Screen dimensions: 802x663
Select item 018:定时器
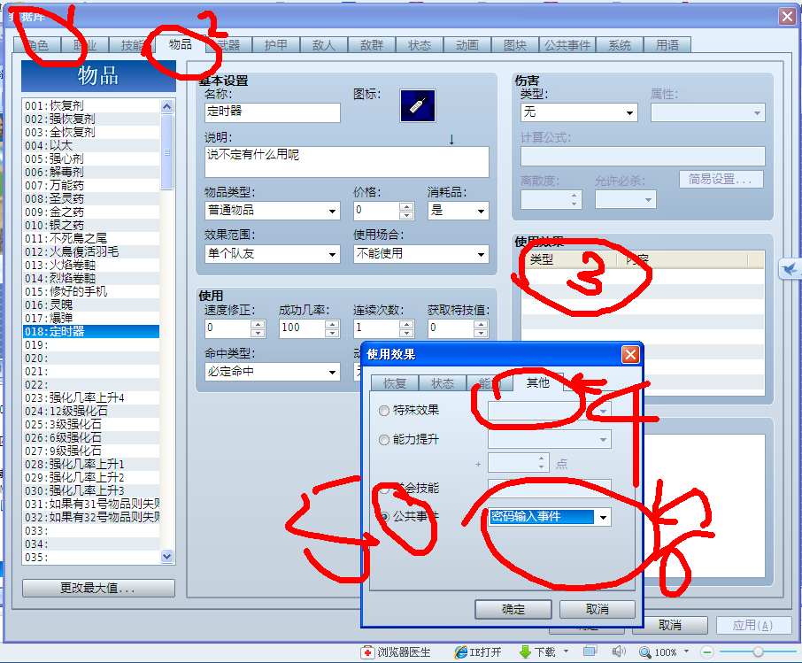pos(91,331)
